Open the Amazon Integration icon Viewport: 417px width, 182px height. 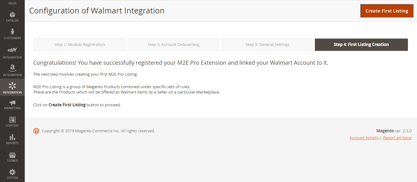click(12, 68)
